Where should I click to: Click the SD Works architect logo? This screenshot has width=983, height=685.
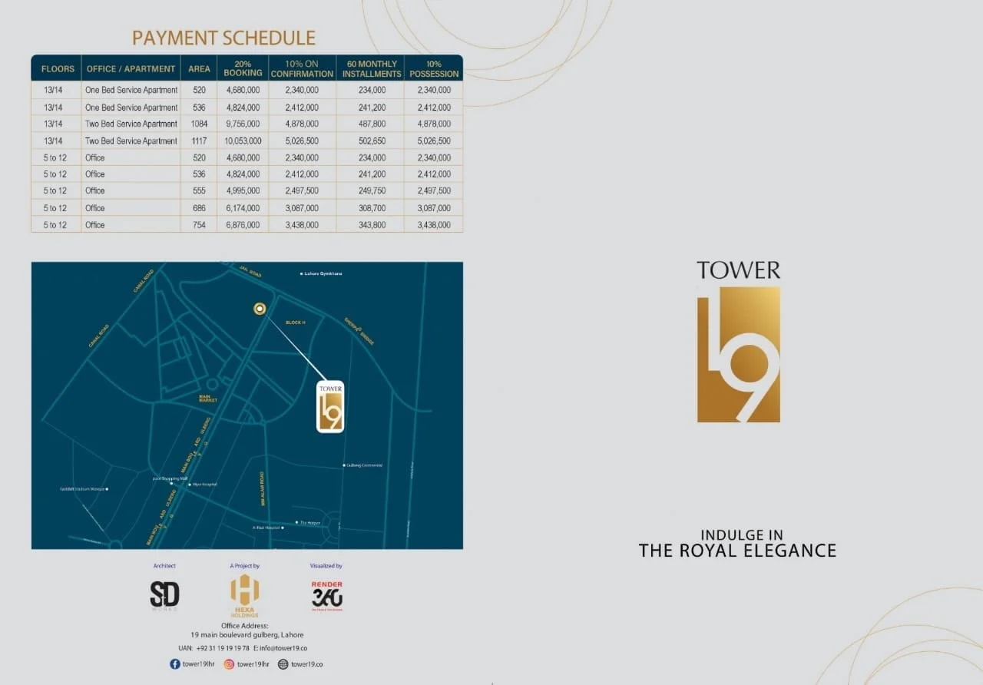164,595
